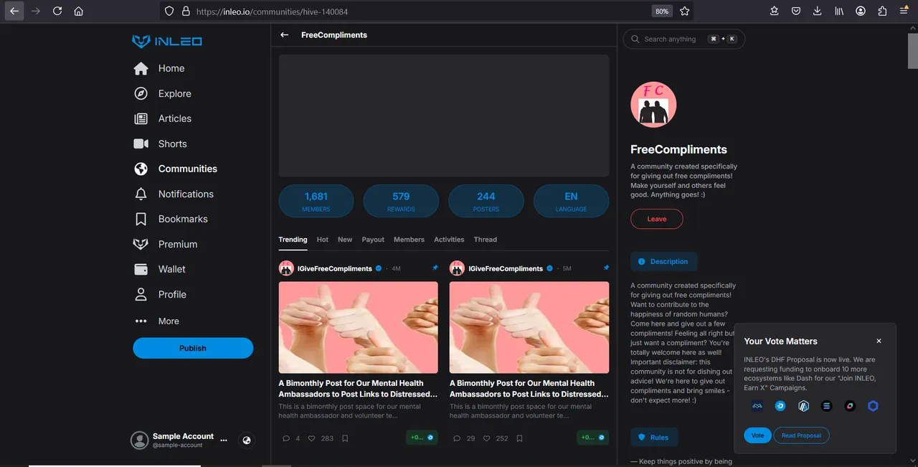918x467 pixels.
Task: Select the Description section header
Action: pyautogui.click(x=663, y=261)
